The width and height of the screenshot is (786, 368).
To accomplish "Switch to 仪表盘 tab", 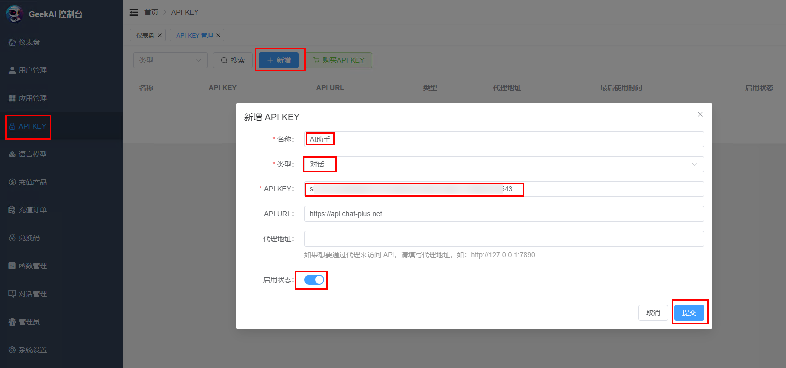I will [x=145, y=35].
